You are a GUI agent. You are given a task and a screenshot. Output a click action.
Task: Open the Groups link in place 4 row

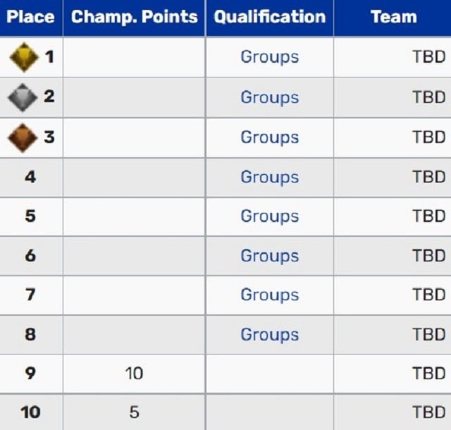pos(270,177)
